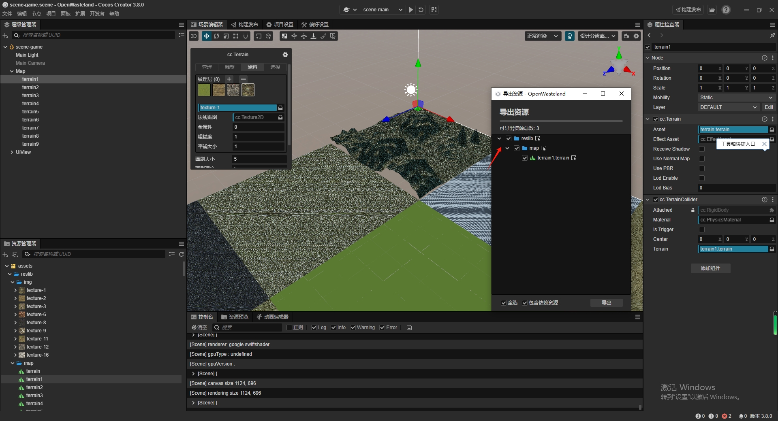Open the 项目 menu
The width and height of the screenshot is (778, 421).
[51, 14]
